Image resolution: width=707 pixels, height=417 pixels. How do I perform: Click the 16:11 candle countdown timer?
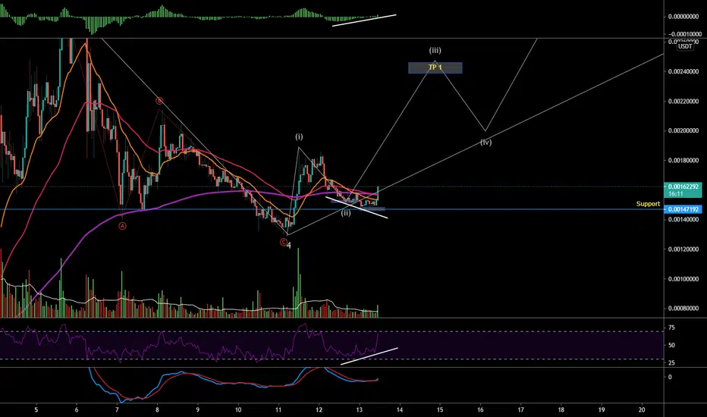click(675, 194)
